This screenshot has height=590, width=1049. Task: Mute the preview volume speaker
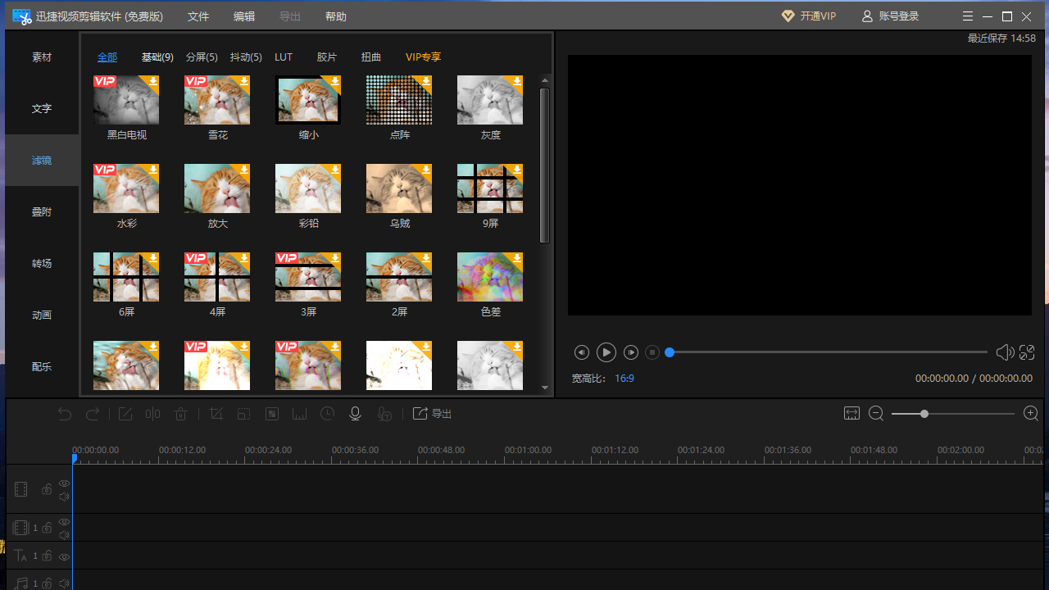tap(1004, 352)
